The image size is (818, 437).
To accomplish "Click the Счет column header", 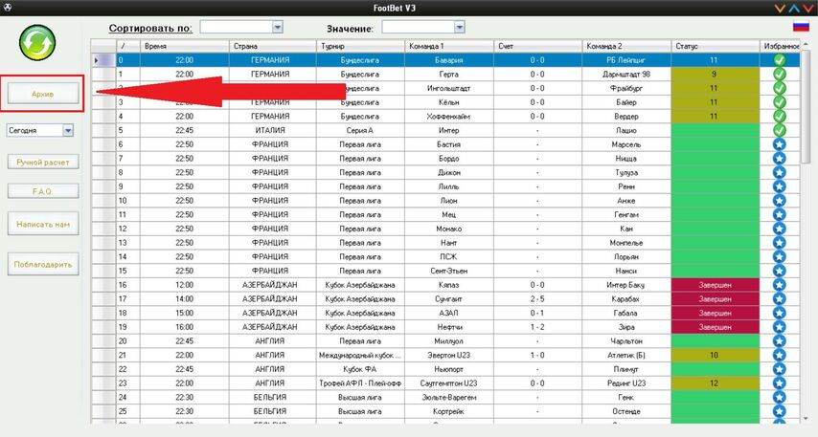I will tap(538, 46).
